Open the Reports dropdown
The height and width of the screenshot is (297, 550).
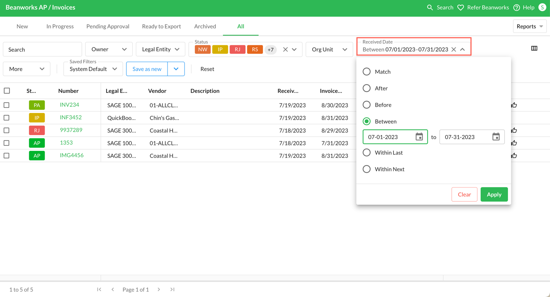click(530, 26)
